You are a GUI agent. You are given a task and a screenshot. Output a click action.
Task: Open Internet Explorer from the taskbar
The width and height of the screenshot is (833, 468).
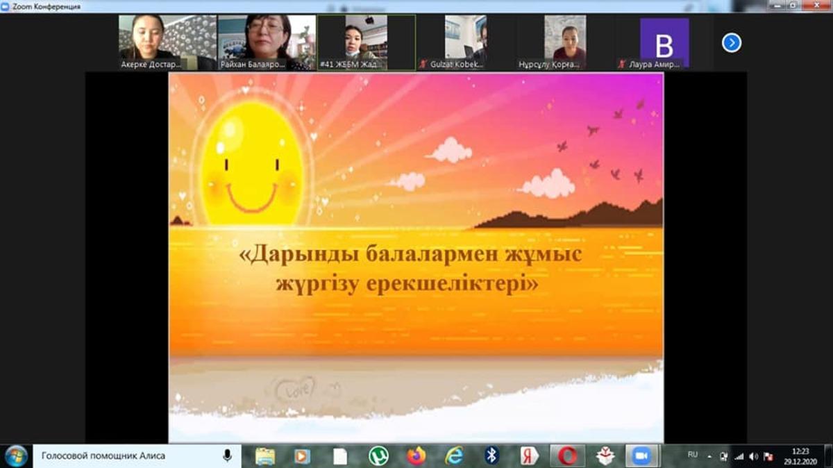coord(454,456)
